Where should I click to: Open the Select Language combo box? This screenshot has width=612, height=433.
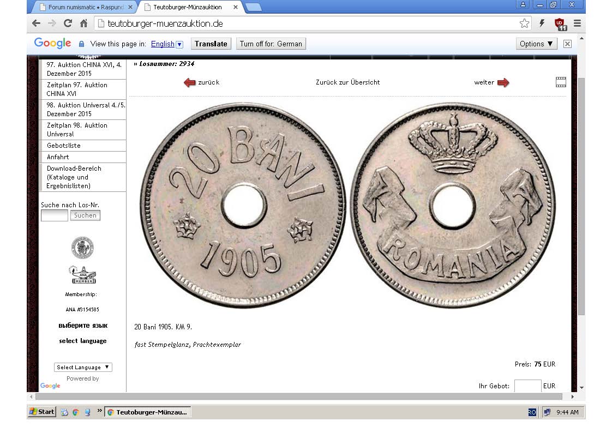[x=83, y=367]
